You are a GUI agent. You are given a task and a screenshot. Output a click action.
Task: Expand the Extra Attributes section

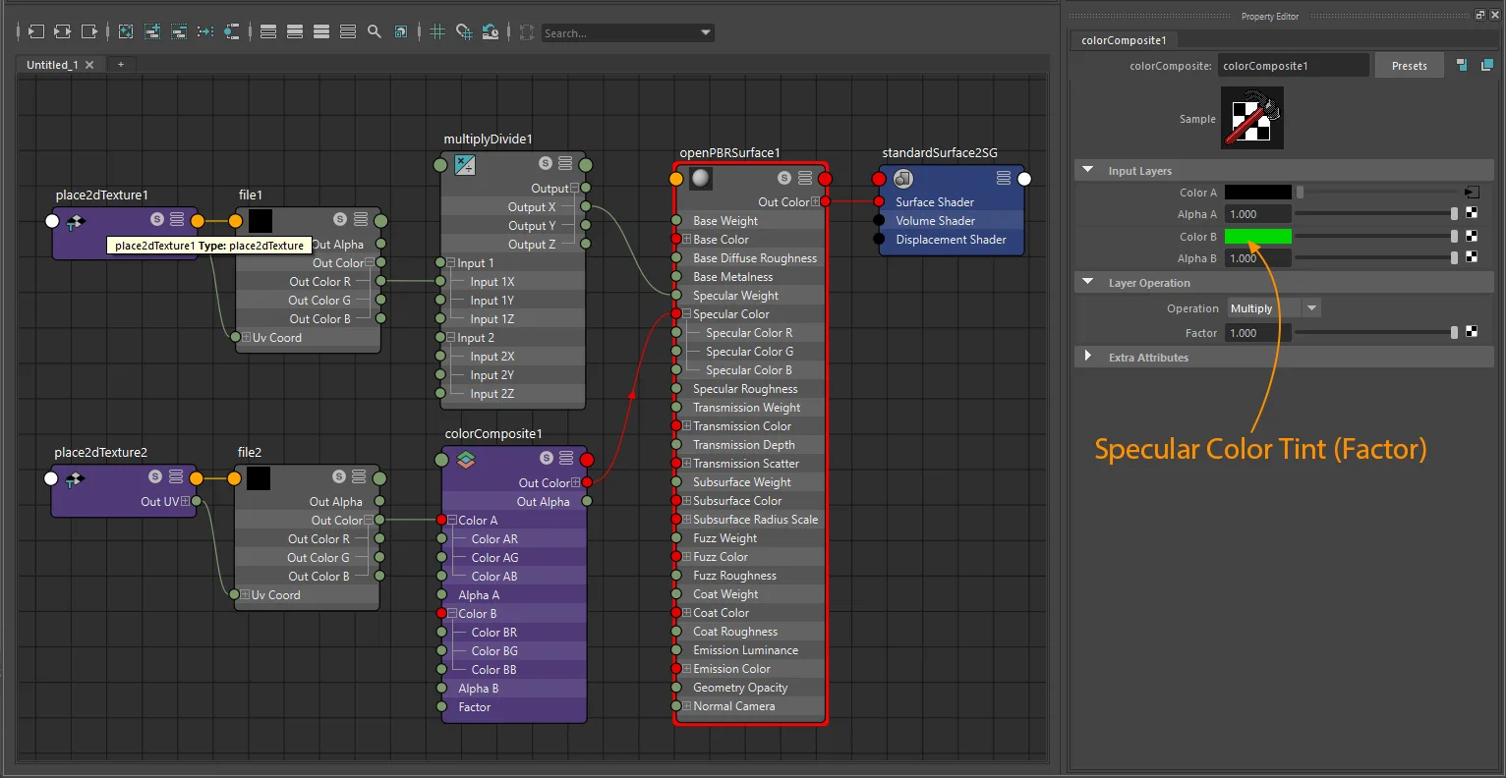point(1088,357)
